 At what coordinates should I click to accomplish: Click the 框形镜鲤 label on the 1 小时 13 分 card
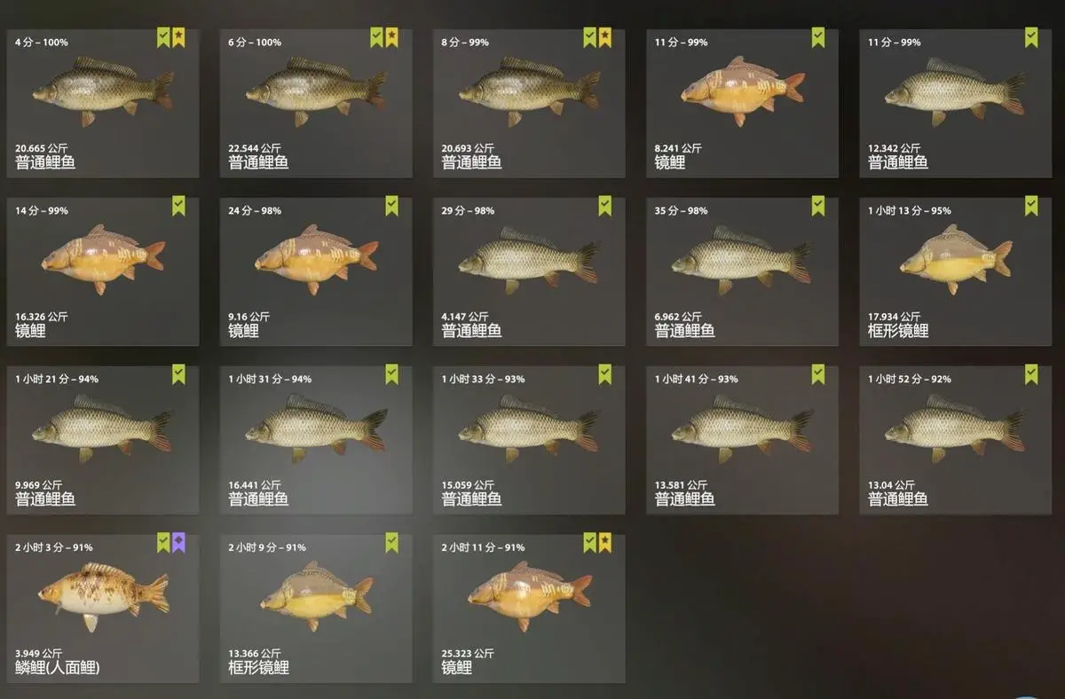tap(898, 330)
